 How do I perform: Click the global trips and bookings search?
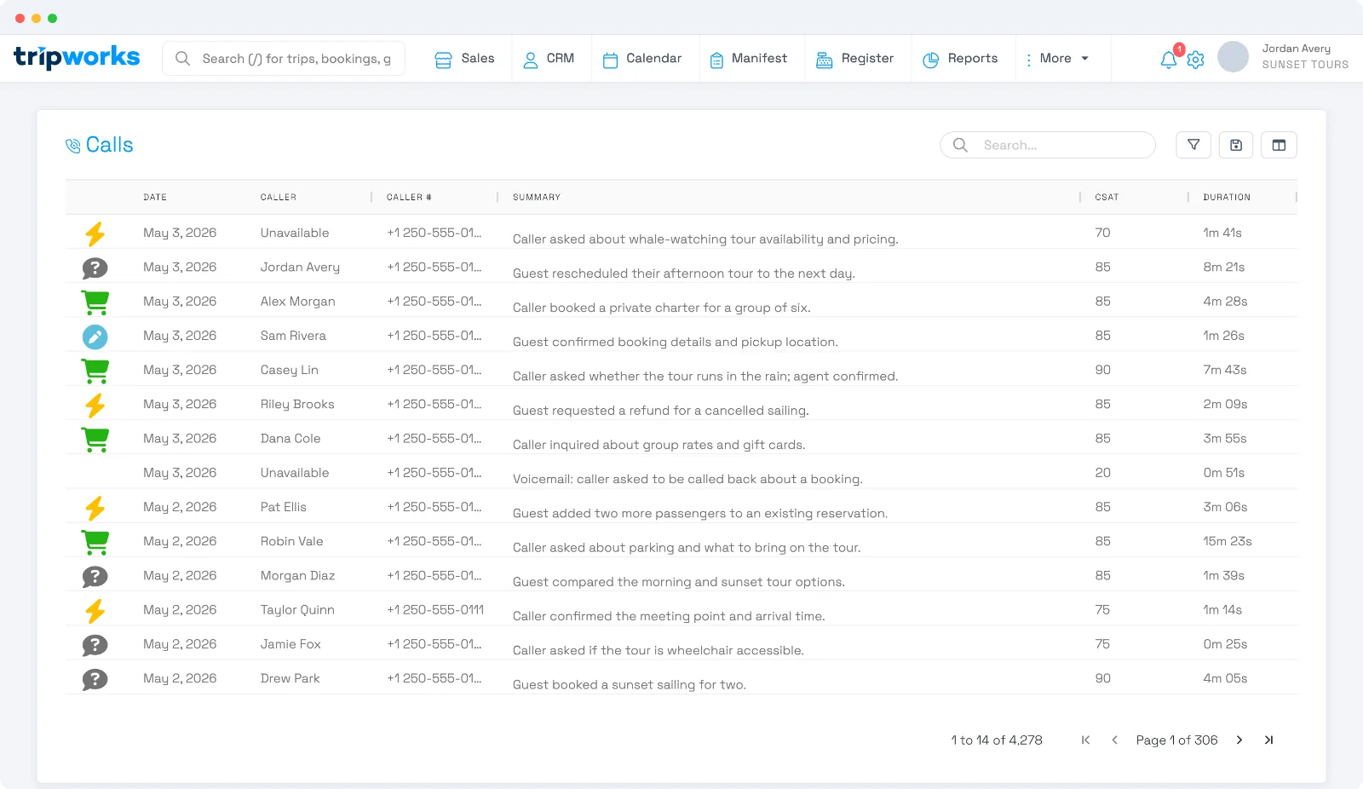coord(284,58)
